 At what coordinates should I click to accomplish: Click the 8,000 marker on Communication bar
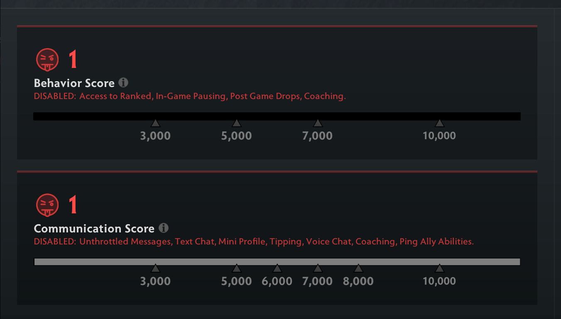point(358,268)
